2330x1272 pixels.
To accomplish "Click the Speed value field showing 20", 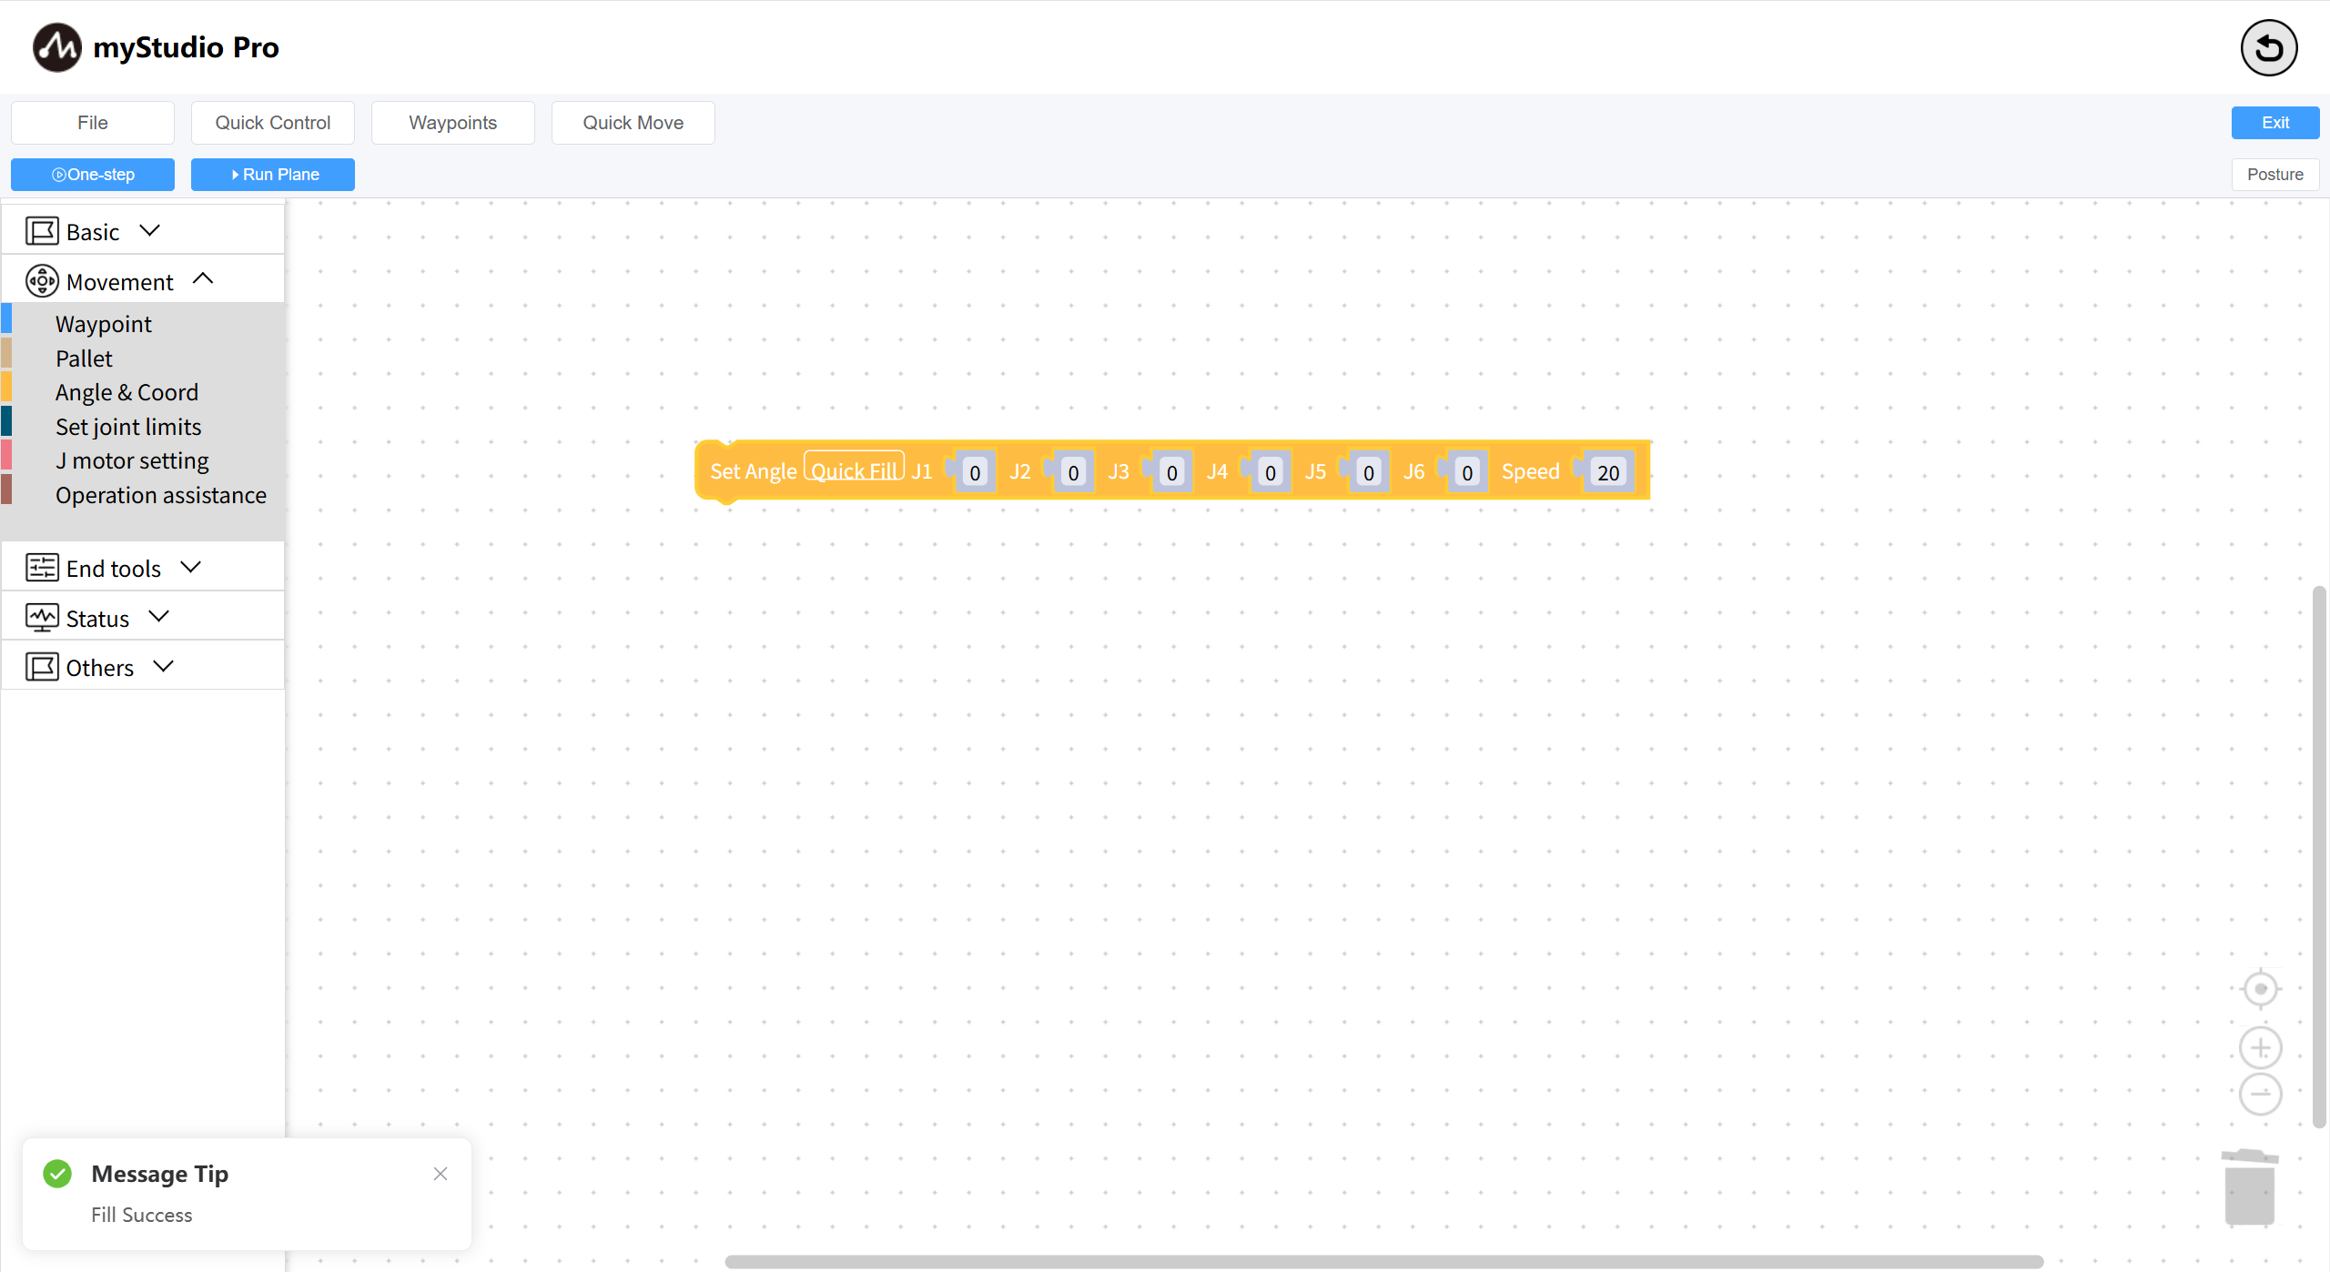I will point(1608,472).
